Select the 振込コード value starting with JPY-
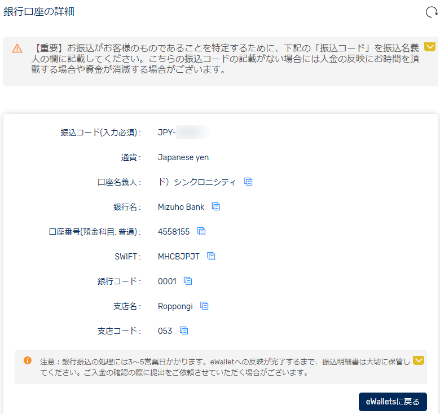 [x=183, y=133]
